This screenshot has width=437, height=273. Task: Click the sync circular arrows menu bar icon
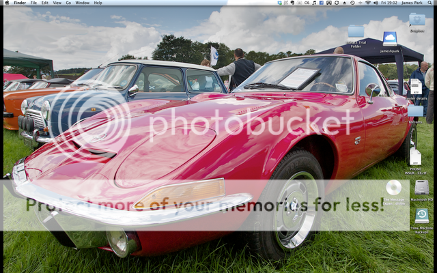(337, 3)
